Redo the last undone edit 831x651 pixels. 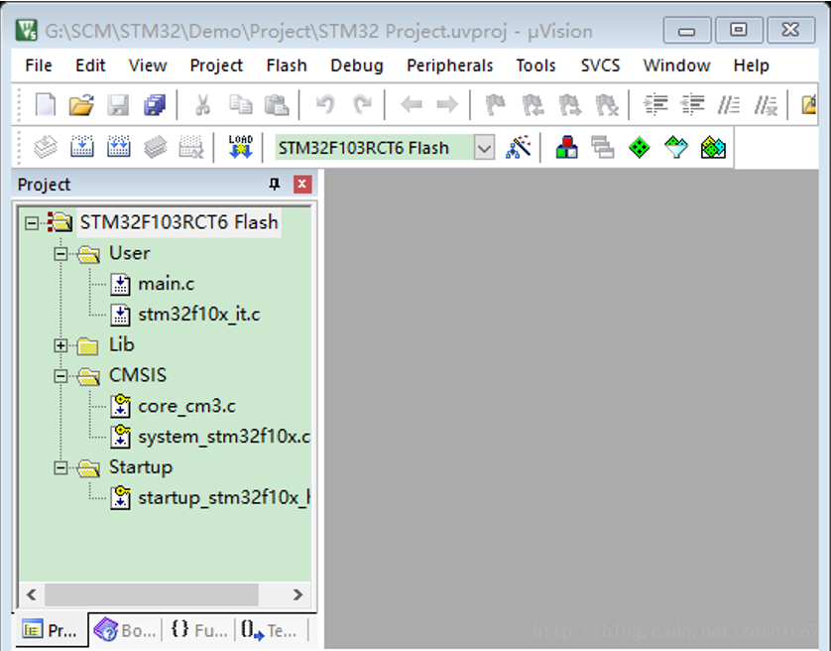363,104
